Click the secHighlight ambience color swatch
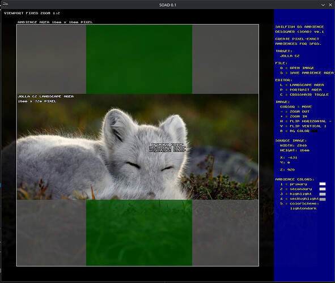Image resolution: width=335 pixels, height=283 pixels. coord(323,199)
